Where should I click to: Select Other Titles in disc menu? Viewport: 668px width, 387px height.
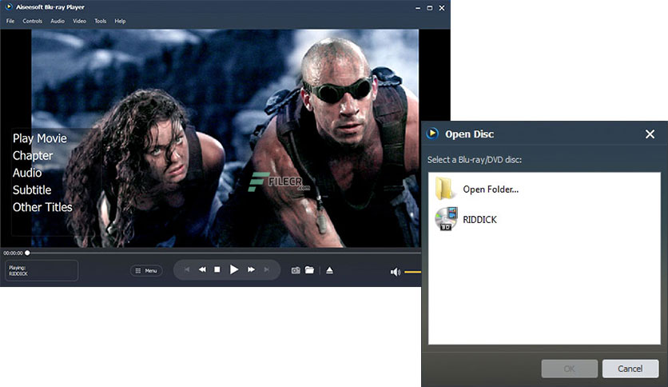click(x=42, y=207)
